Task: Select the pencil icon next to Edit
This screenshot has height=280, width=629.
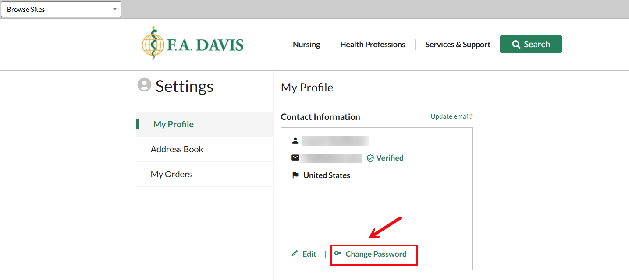Action: click(294, 254)
